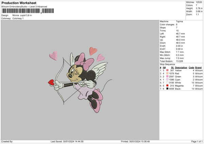Select the 'EndY:' label
The image size is (204, 144).
(163, 49)
